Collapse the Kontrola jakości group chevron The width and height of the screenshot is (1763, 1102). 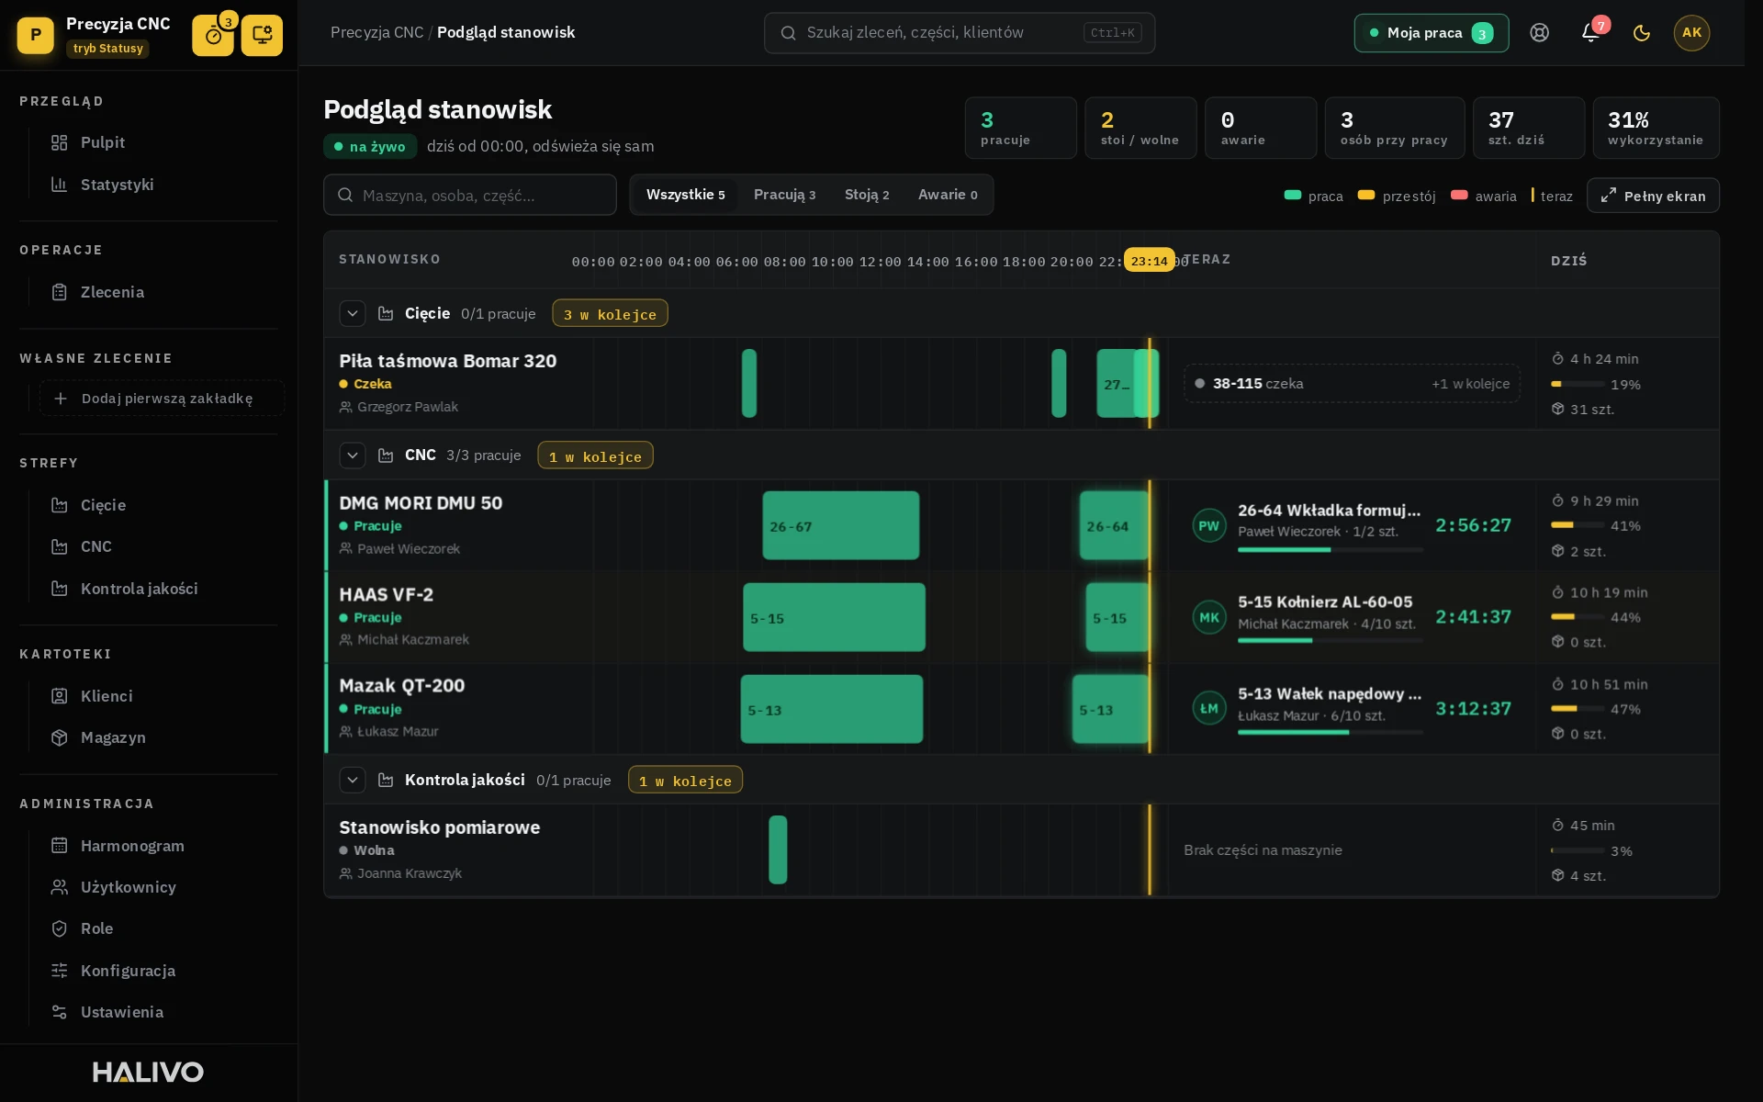click(x=353, y=780)
